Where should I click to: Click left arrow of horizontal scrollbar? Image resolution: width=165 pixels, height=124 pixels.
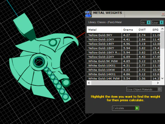[89, 83]
